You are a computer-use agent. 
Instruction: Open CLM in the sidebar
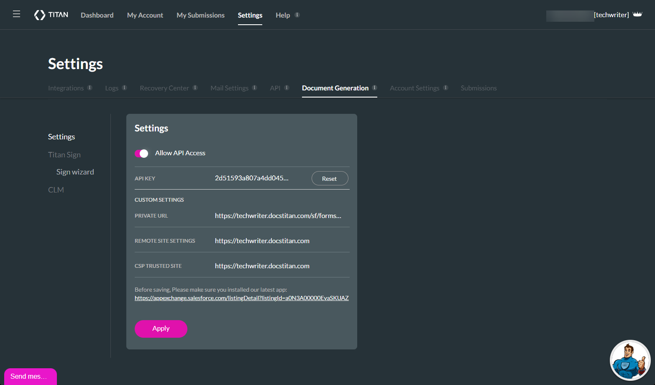tap(56, 190)
